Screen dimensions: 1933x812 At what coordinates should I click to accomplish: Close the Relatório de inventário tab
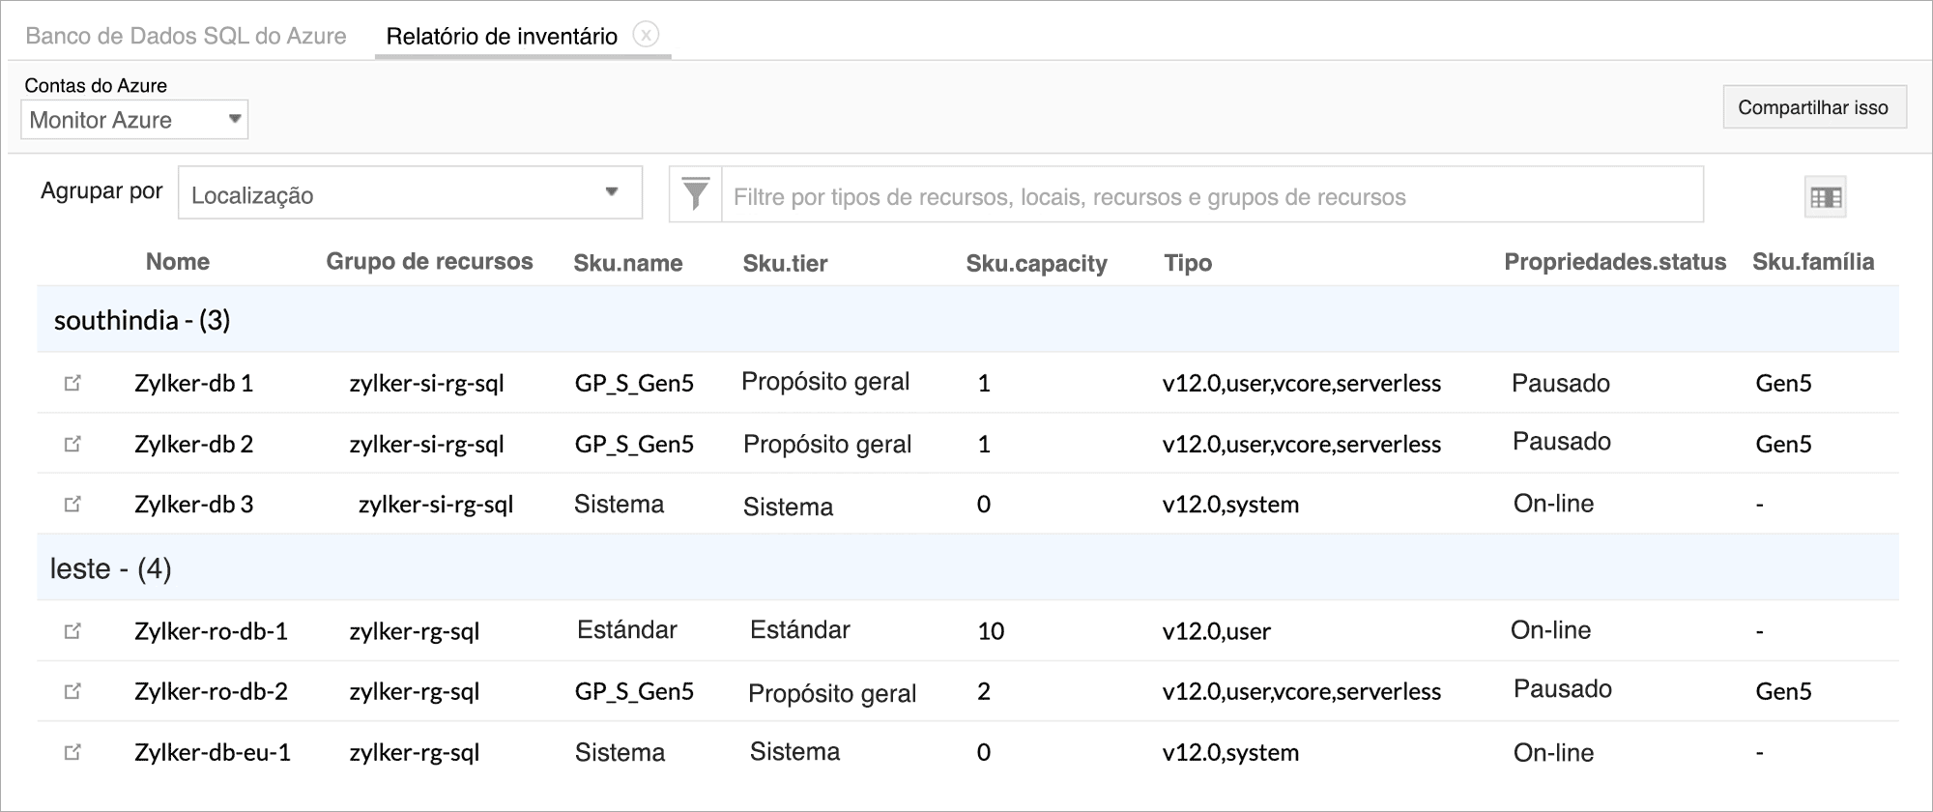coord(646,35)
